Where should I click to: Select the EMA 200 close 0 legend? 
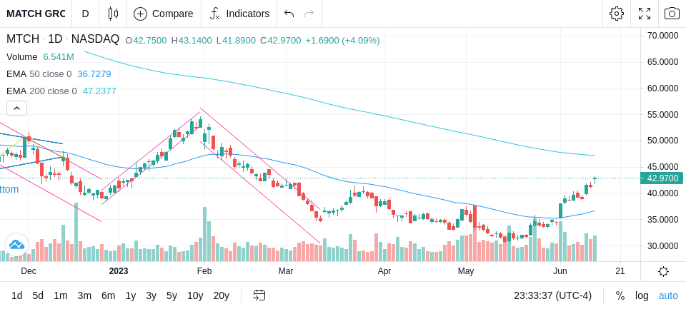(41, 91)
